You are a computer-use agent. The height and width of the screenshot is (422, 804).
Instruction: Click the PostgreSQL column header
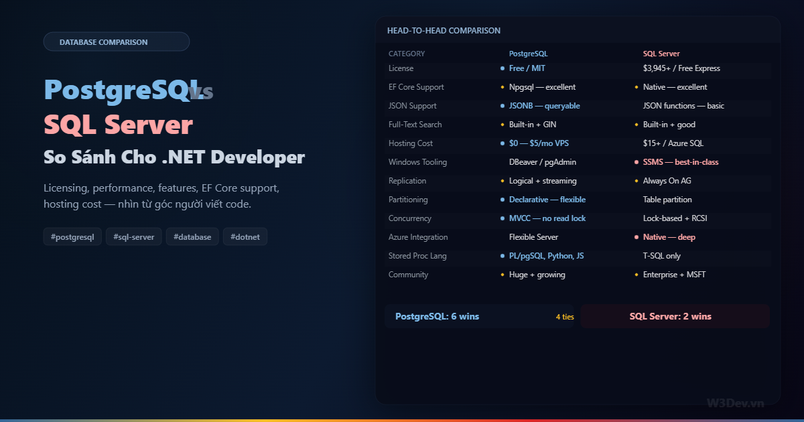click(x=528, y=54)
